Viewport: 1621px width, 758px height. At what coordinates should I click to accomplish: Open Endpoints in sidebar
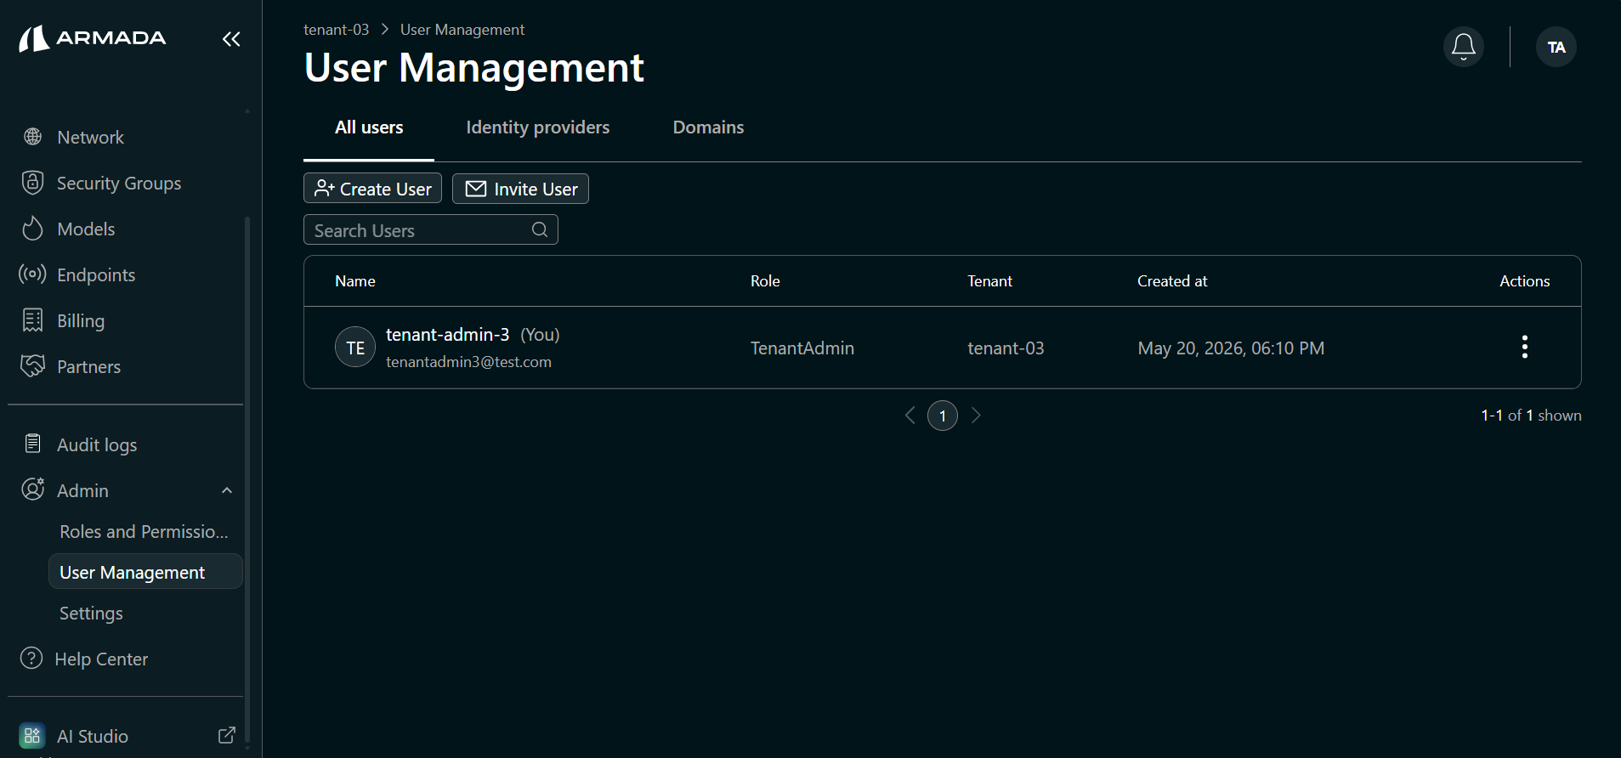[x=95, y=275]
